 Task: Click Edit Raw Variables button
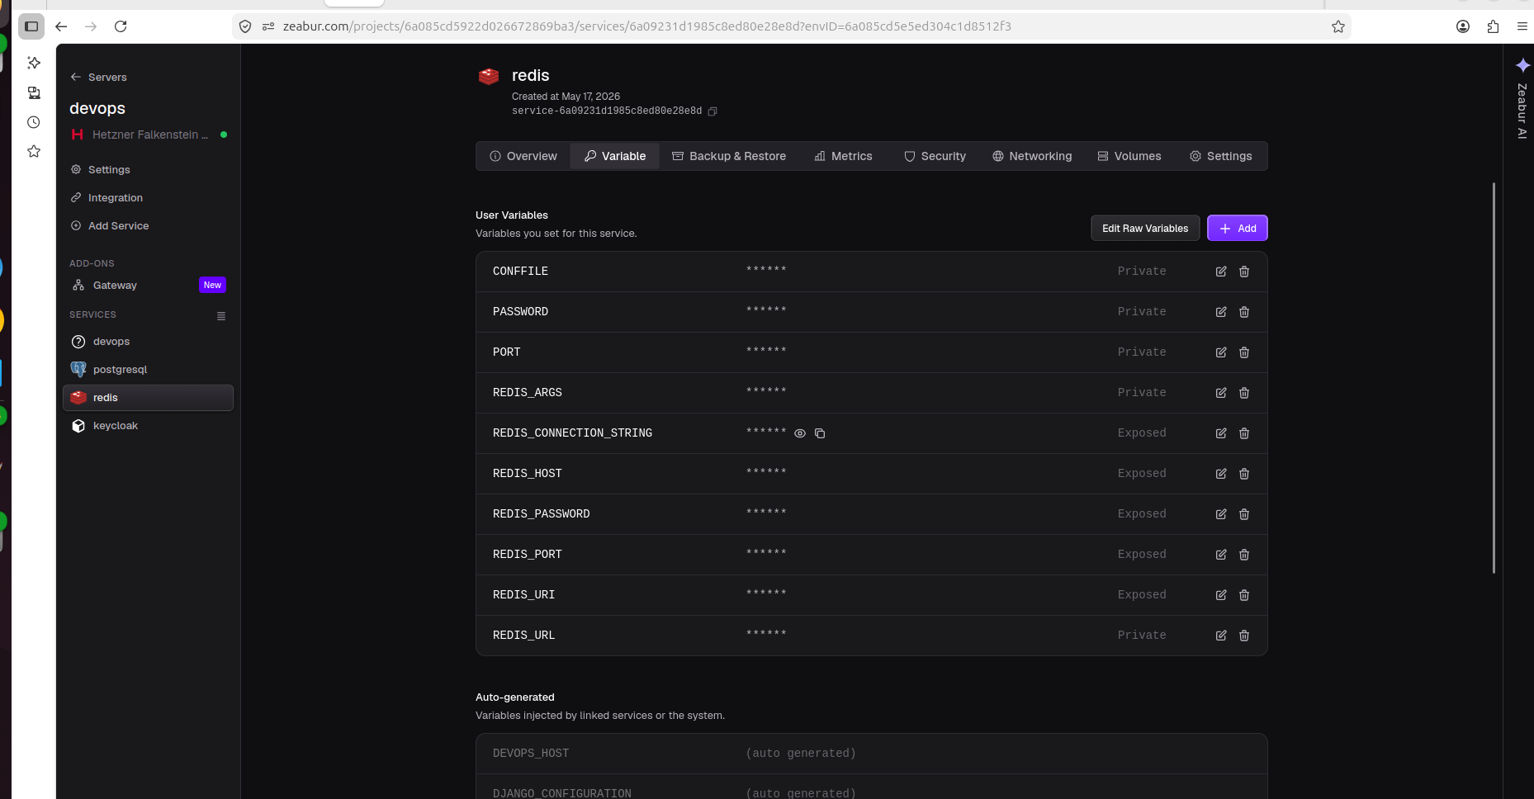1145,228
